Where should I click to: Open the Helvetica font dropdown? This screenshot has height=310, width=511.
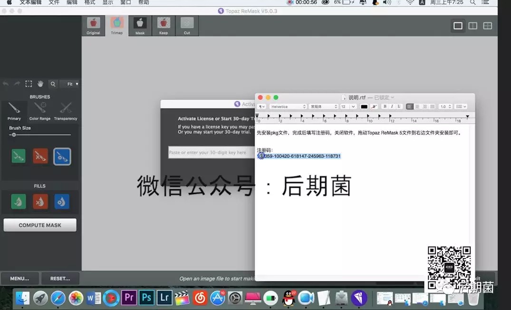288,107
